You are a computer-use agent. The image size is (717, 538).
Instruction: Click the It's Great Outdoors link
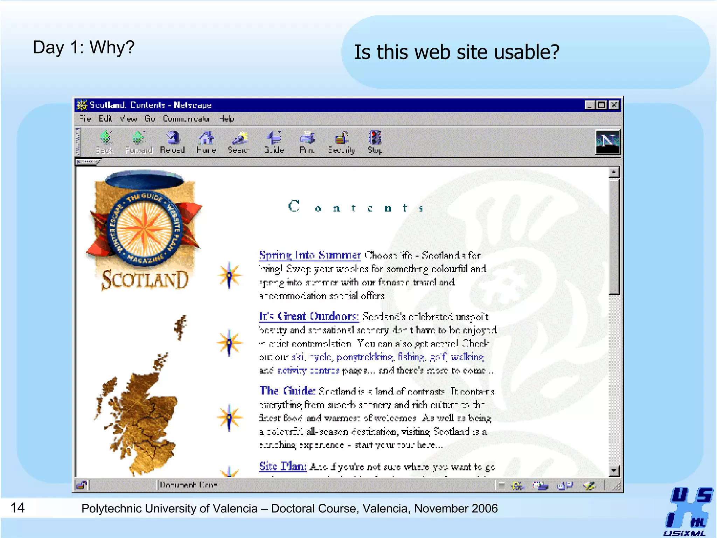pos(308,316)
